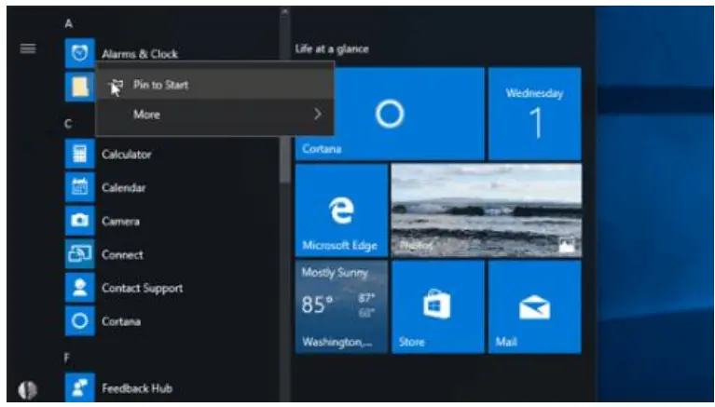
Task: Open the Calendar app icon
Action: (80, 187)
